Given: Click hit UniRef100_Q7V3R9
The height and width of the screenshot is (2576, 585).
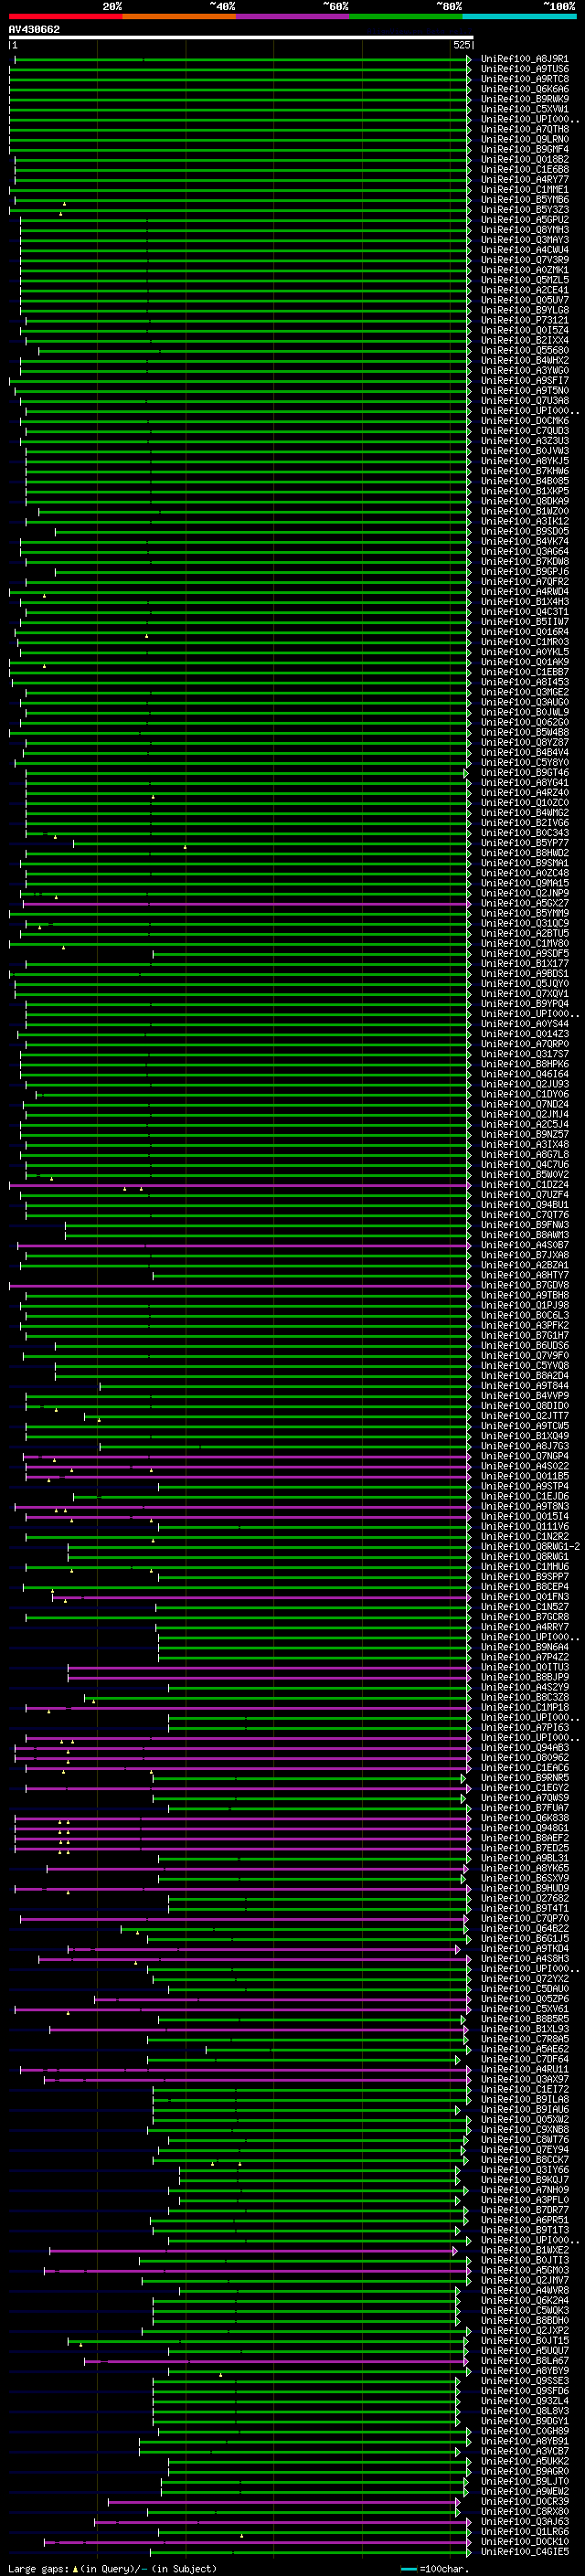Looking at the screenshot, I should pos(524,260).
